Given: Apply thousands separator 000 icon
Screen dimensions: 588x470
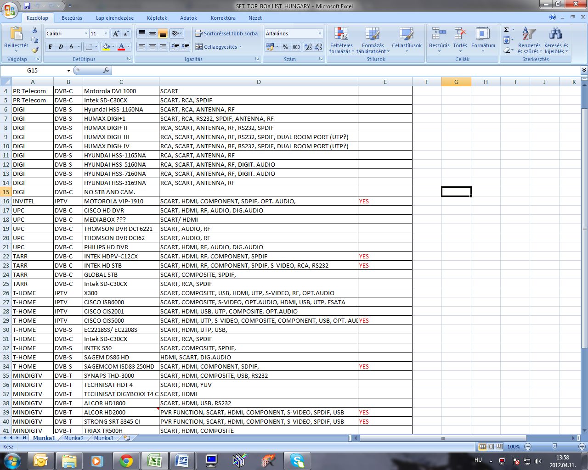Looking at the screenshot, I should click(x=296, y=47).
